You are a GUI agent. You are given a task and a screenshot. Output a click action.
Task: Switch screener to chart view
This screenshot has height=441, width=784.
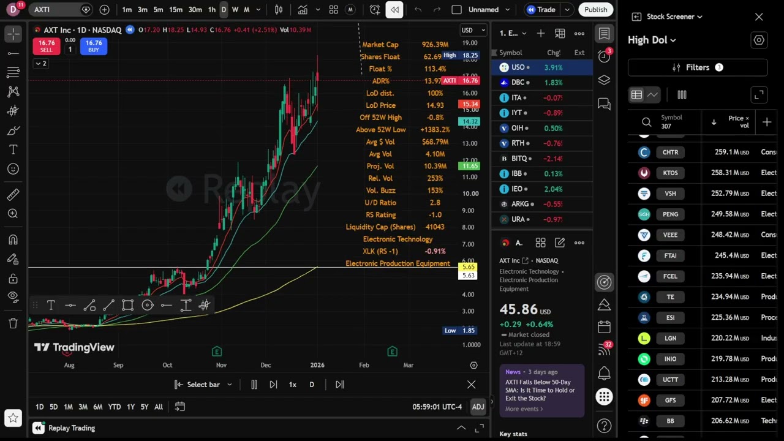(653, 95)
